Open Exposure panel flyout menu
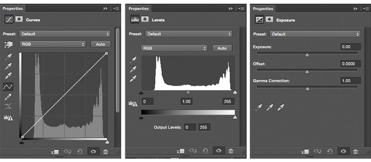Screen dimensions: 371x162 point(366,9)
